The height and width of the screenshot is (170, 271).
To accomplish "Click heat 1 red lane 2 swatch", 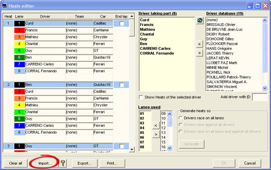I will 20,30.
